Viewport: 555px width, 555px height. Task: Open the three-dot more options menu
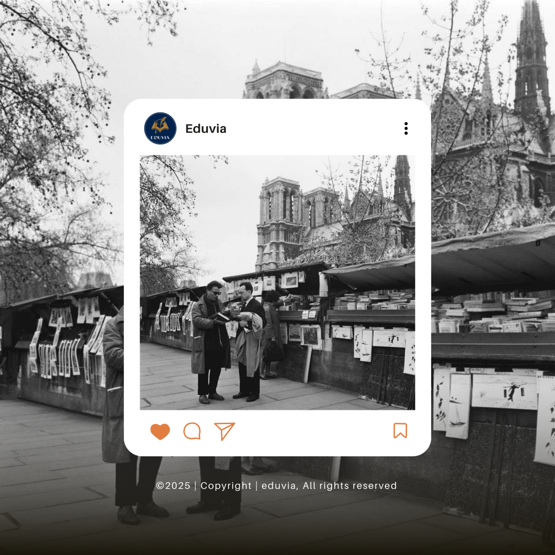point(406,129)
